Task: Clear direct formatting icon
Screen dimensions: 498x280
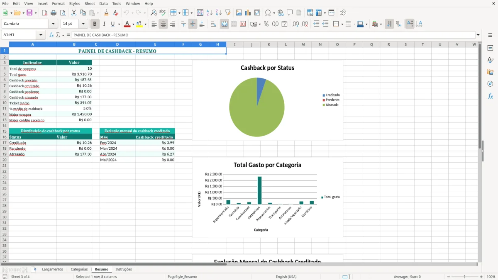Action: (x=116, y=13)
